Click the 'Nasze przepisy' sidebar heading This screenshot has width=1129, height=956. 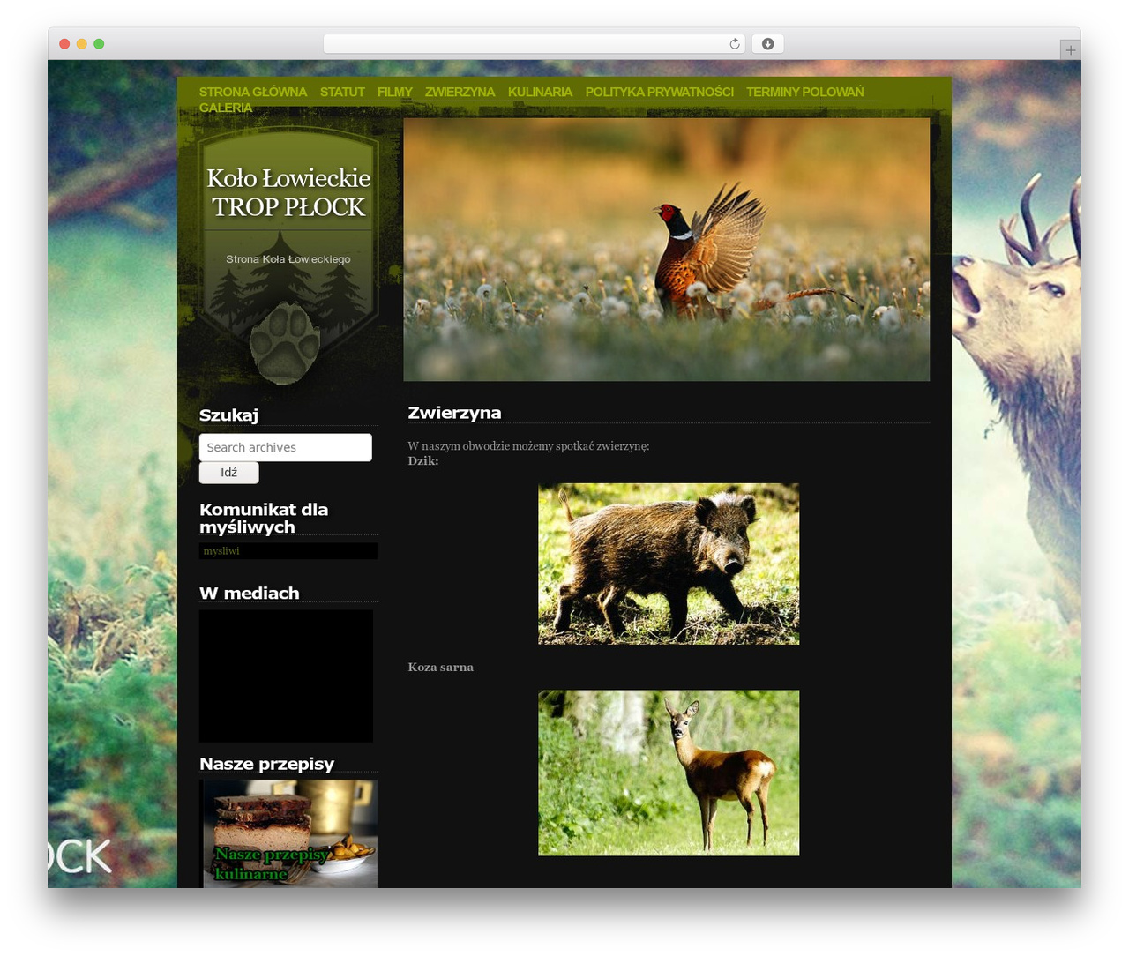click(x=267, y=764)
